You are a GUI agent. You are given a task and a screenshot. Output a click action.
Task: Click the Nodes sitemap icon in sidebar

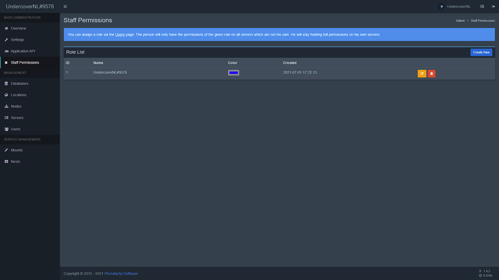coord(6,106)
